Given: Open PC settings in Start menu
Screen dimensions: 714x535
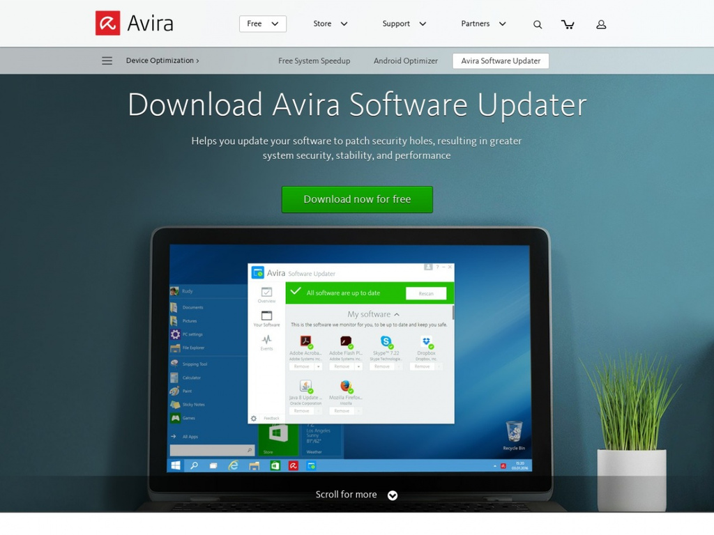Looking at the screenshot, I should [x=187, y=334].
